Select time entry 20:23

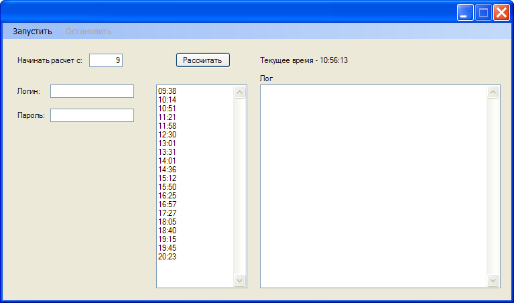(x=167, y=257)
